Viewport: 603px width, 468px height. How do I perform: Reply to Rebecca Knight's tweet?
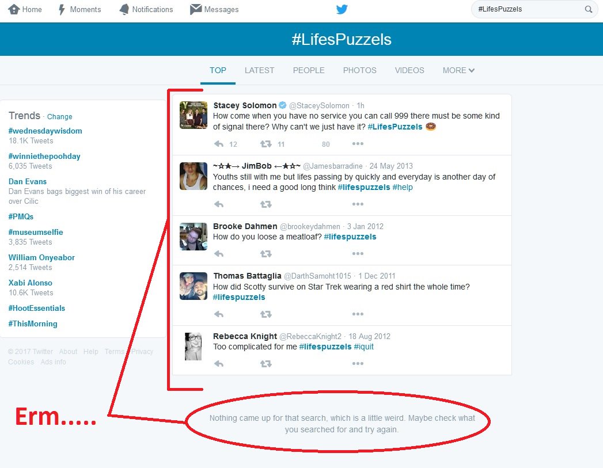[219, 363]
